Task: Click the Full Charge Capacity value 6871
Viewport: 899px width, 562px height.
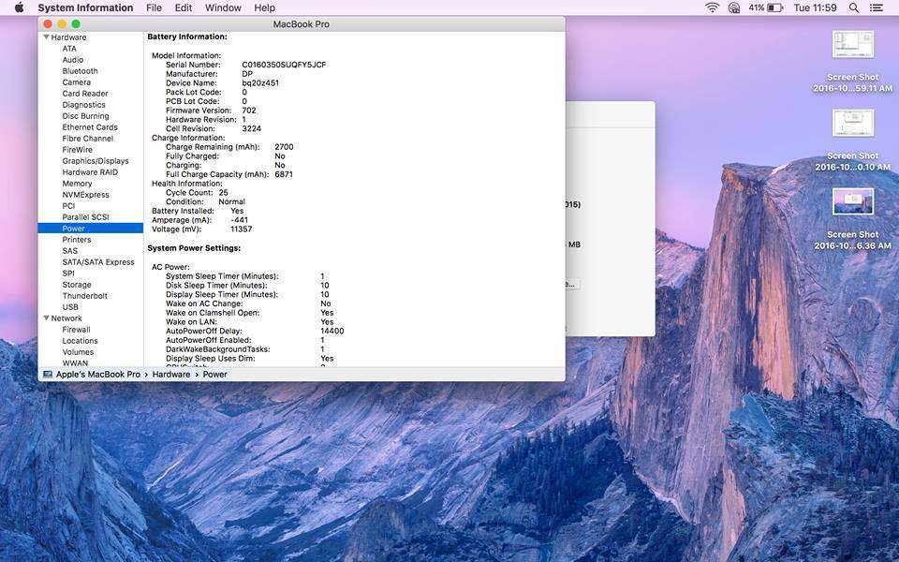Action: tap(284, 174)
